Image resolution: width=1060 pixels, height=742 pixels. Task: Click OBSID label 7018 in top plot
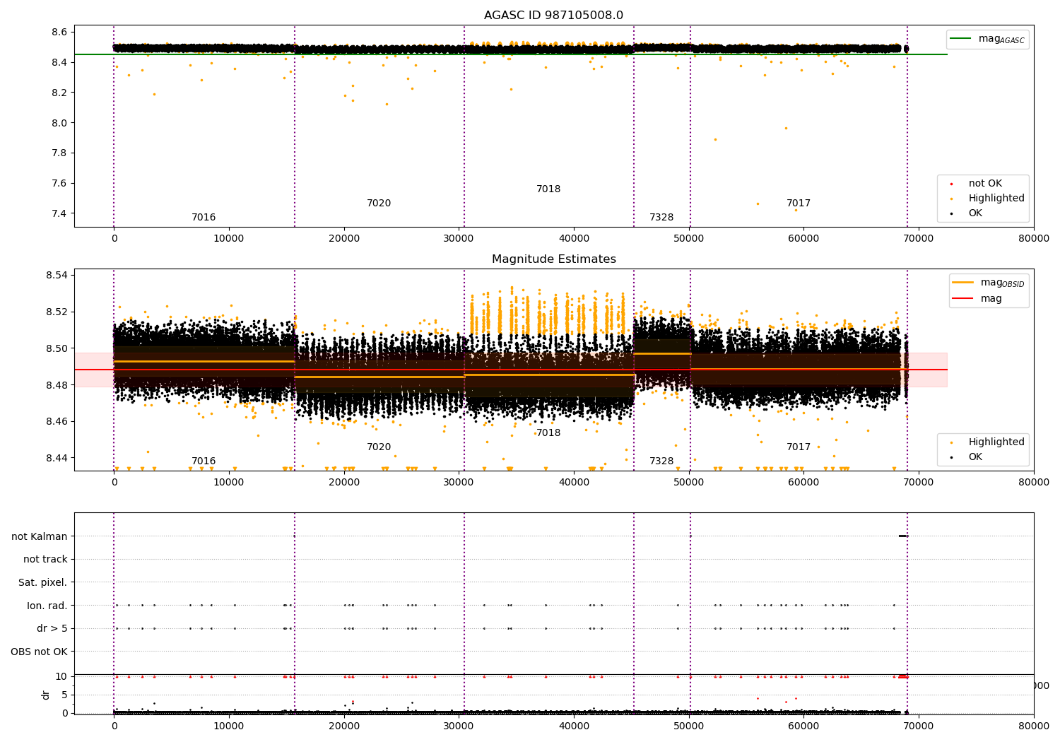[x=548, y=189]
